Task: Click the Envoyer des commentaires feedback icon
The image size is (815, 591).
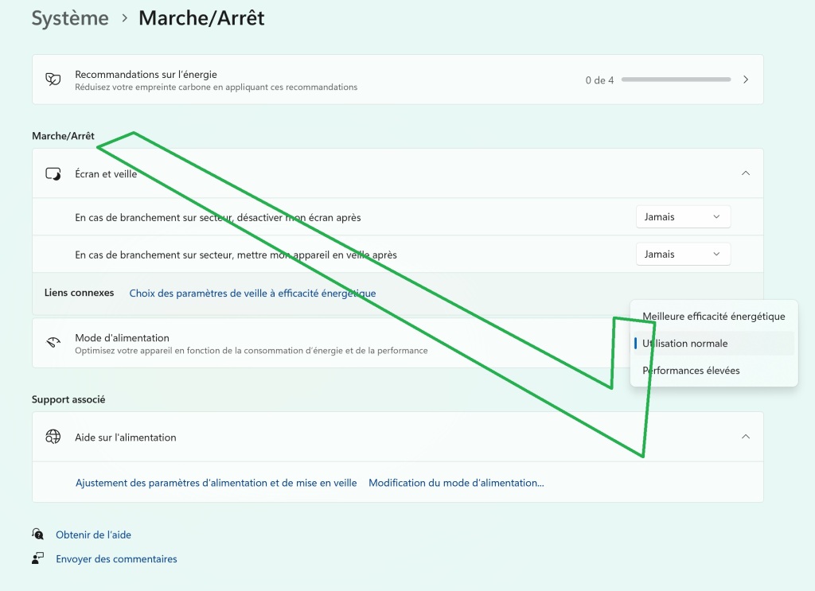Action: 37,559
